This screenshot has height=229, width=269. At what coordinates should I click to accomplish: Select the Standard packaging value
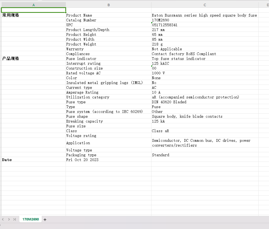(x=205, y=155)
